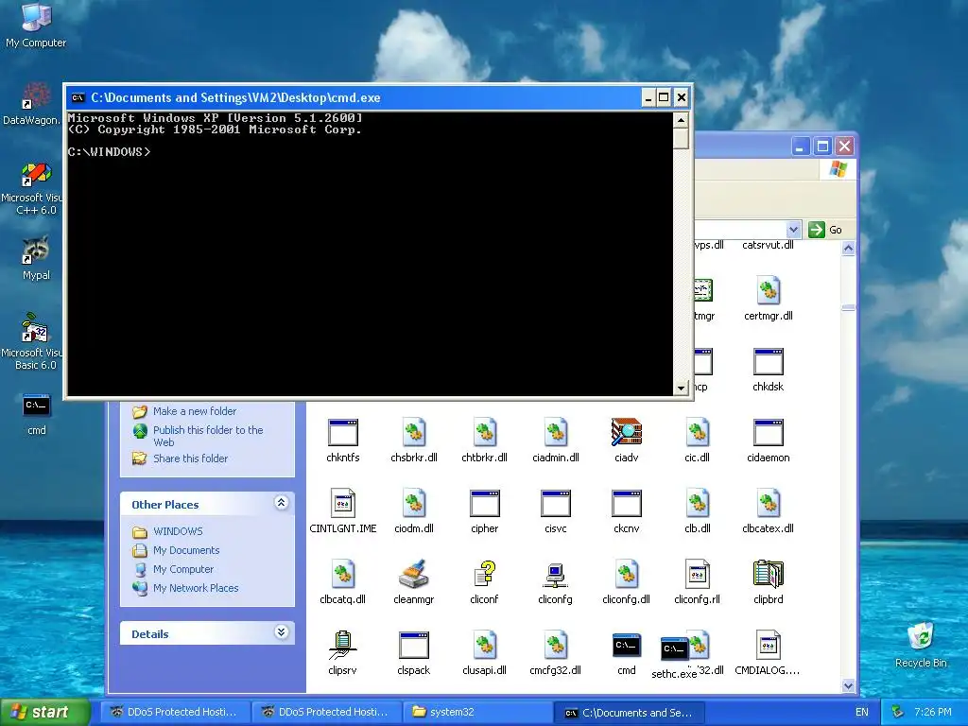Select clspack file

pos(414,653)
